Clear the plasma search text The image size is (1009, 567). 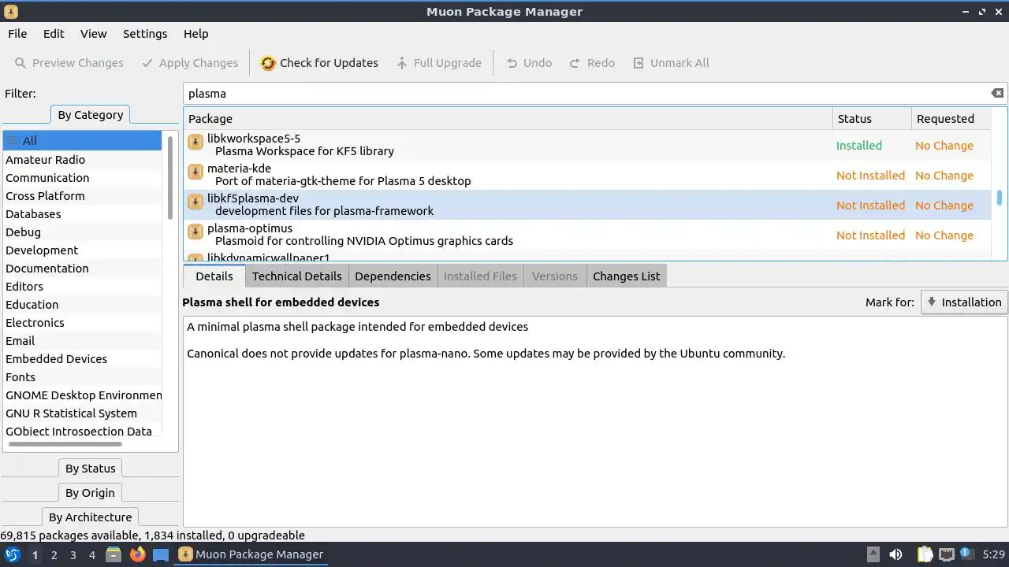[997, 93]
